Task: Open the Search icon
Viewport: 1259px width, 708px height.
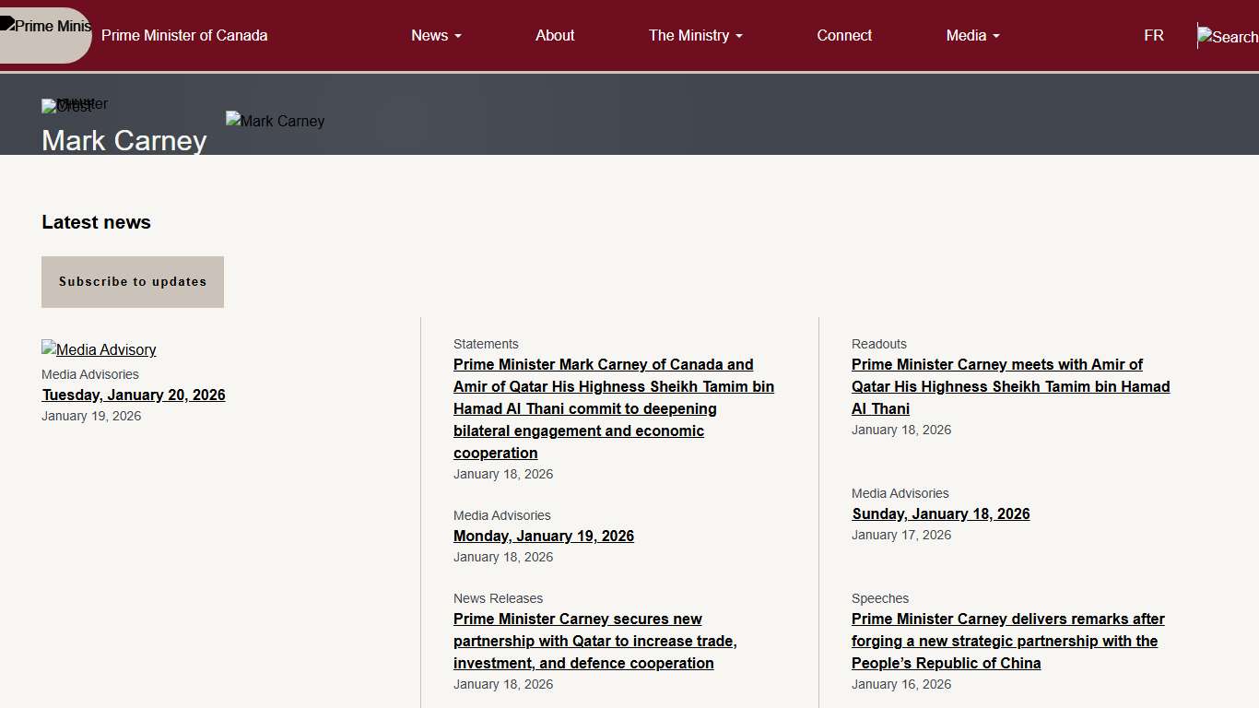Action: 1226,36
